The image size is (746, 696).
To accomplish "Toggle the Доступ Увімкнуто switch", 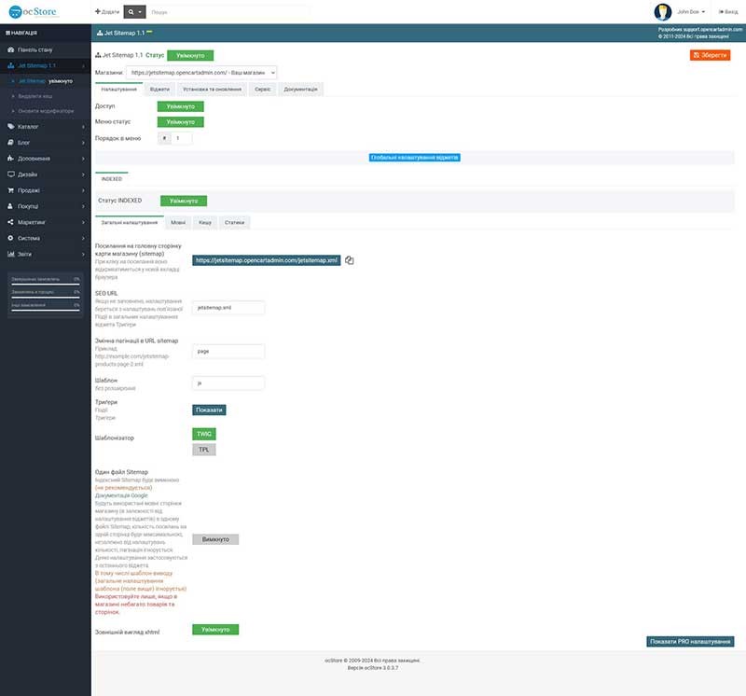I will tap(180, 106).
